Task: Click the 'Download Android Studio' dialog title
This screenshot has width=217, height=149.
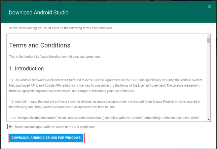Action: click(39, 12)
